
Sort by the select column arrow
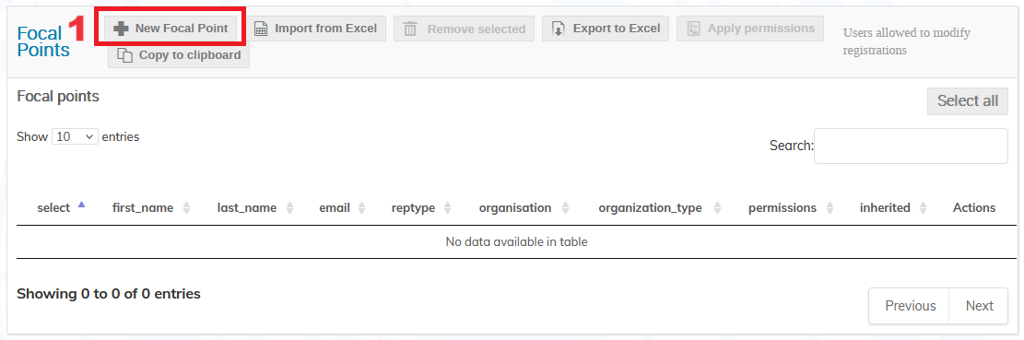[82, 205]
